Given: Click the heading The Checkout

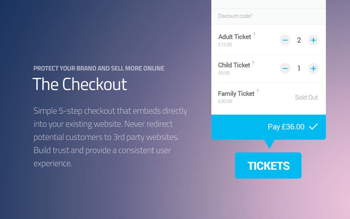Looking at the screenshot, I should (80, 84).
